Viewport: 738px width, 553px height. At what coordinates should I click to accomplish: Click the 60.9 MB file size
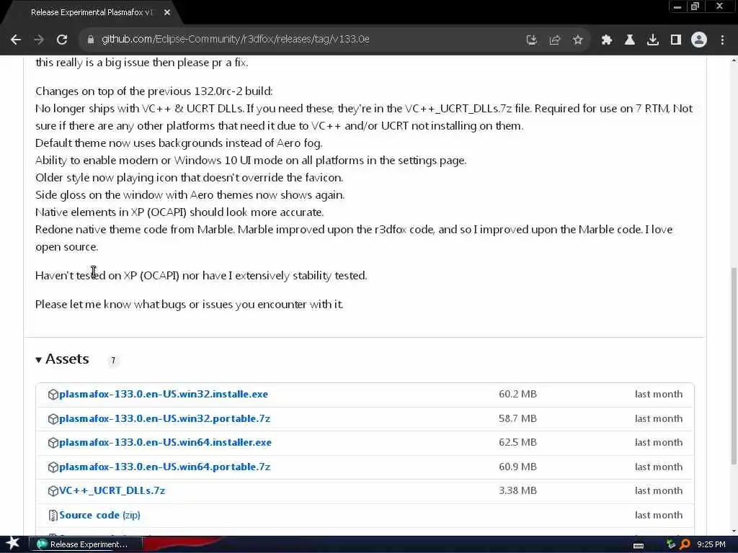click(517, 467)
